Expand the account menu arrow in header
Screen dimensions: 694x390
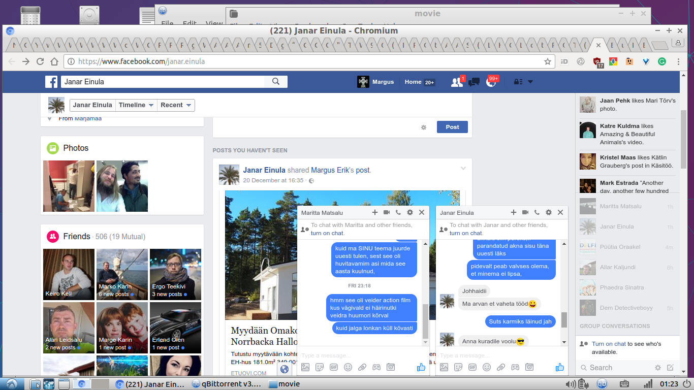pyautogui.click(x=530, y=82)
